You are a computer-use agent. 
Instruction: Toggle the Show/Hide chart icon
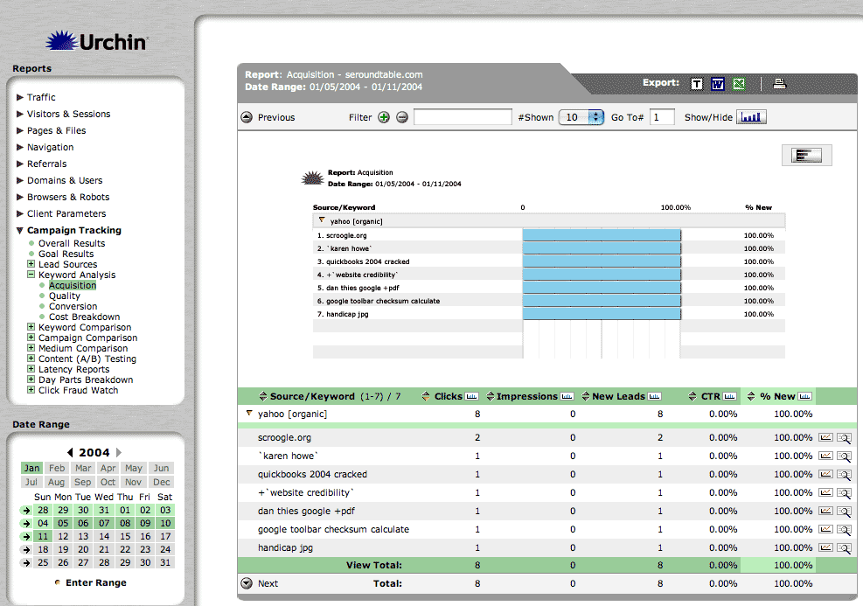[x=751, y=117]
